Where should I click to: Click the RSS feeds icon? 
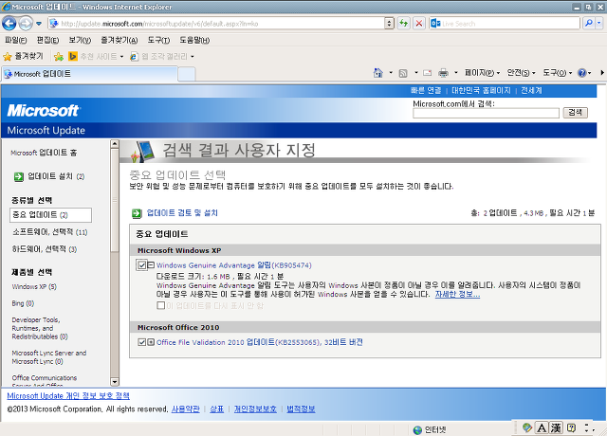click(403, 73)
